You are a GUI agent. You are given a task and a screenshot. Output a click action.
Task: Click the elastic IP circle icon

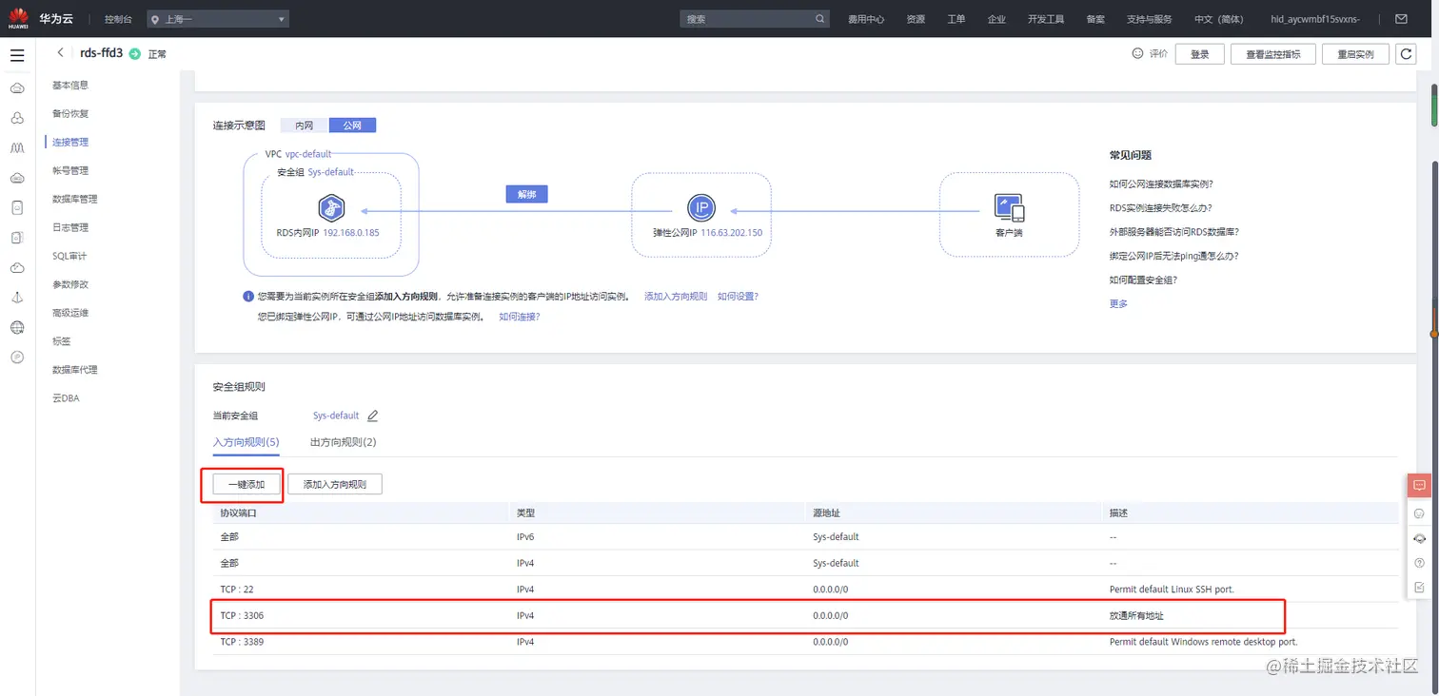pyautogui.click(x=701, y=207)
